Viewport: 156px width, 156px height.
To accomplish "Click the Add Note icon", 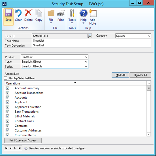I will [x=93, y=13].
